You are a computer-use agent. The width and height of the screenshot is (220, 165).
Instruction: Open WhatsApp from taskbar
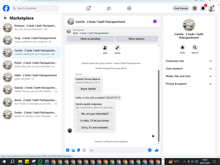point(40,161)
